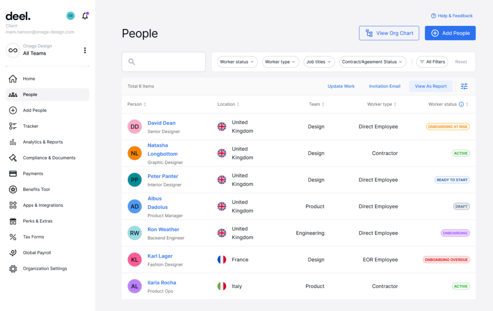The image size is (493, 311).
Task: Click View Org Chart
Action: pyautogui.click(x=389, y=33)
